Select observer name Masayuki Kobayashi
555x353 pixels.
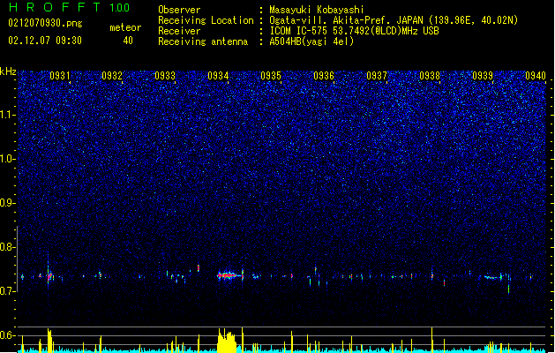(317, 10)
